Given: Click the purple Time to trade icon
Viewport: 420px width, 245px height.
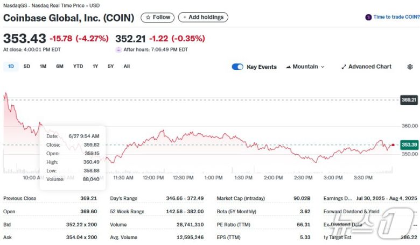Looking at the screenshot, I should [x=368, y=17].
